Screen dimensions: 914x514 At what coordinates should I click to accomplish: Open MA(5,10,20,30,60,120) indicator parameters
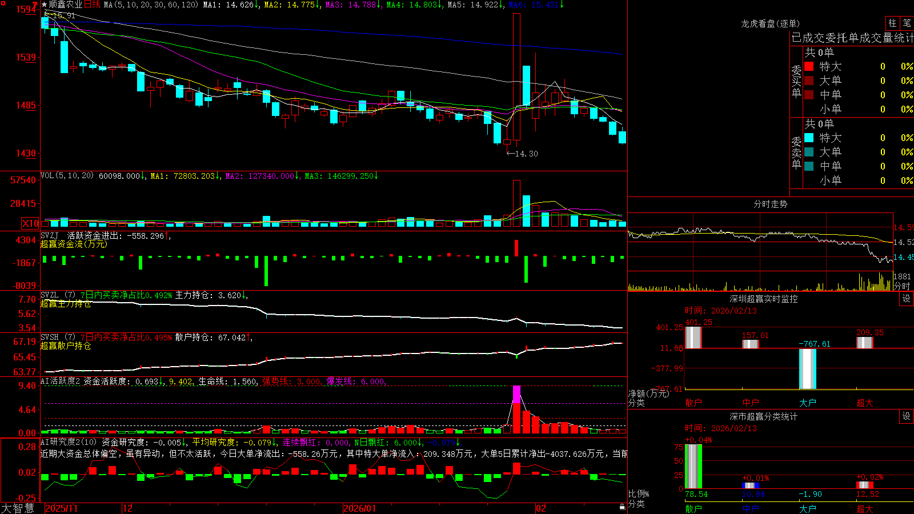pyautogui.click(x=151, y=5)
